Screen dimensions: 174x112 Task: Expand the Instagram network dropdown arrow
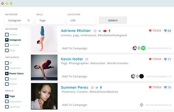click(x=28, y=20)
